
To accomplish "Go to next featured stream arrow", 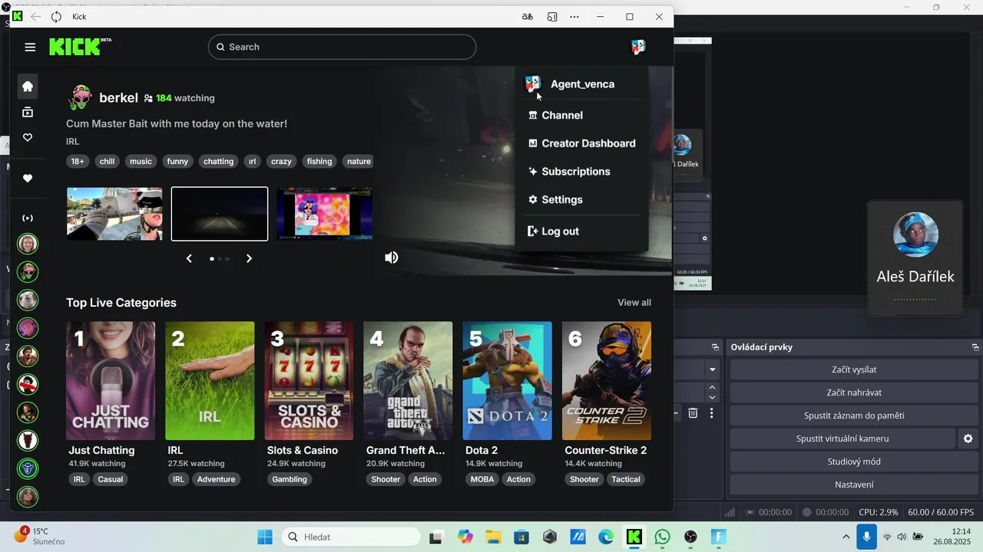I will coord(249,258).
